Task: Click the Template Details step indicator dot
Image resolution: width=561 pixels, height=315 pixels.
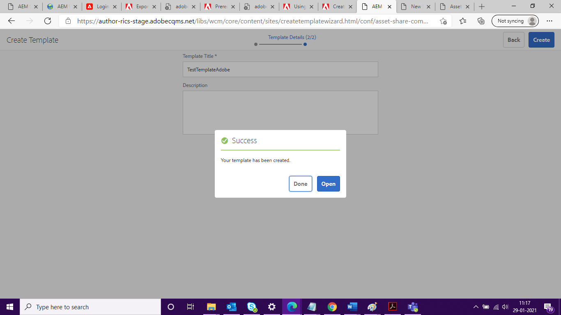Action: (x=305, y=45)
